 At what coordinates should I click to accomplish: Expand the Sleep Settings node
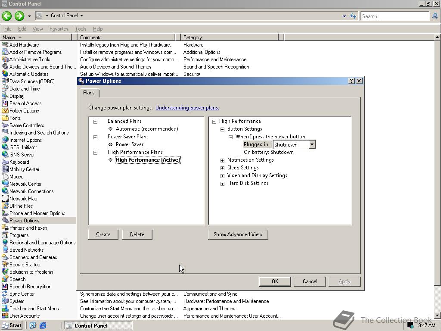click(x=223, y=168)
